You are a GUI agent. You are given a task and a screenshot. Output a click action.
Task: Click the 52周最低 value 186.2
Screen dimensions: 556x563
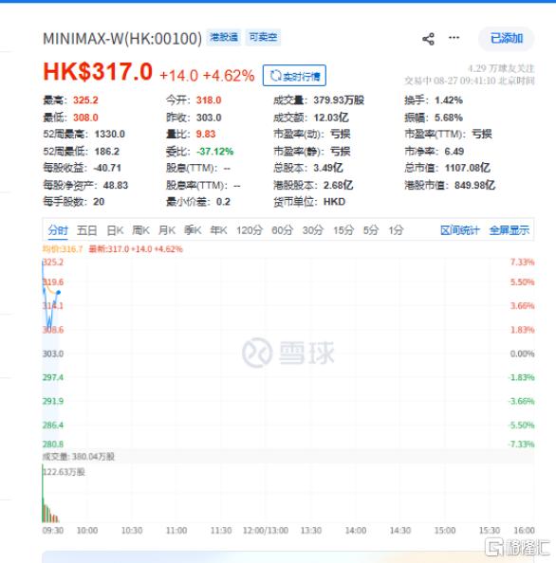point(107,152)
